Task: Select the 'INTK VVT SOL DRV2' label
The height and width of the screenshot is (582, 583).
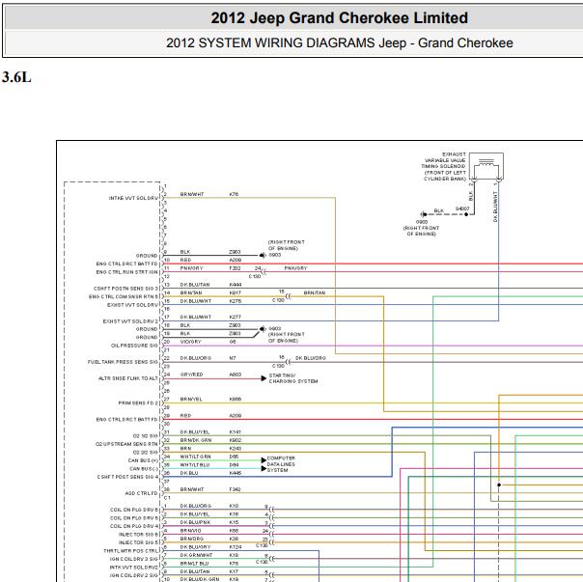Action: 134,568
